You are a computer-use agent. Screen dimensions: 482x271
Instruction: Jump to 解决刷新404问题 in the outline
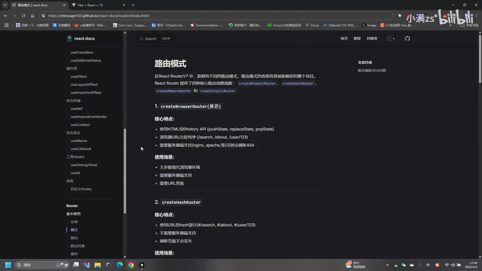[x=372, y=70]
